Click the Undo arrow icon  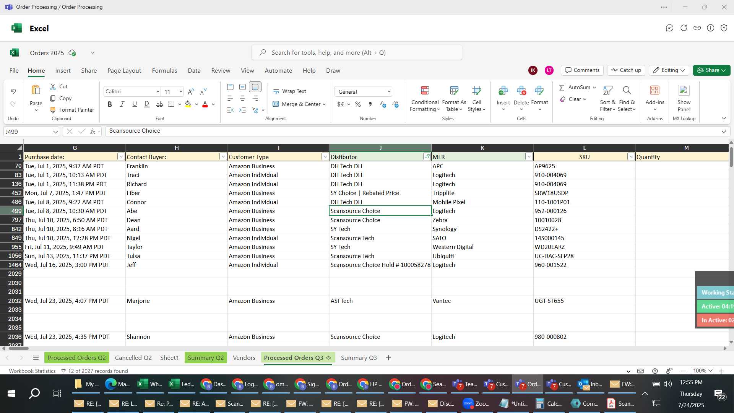[x=13, y=91]
